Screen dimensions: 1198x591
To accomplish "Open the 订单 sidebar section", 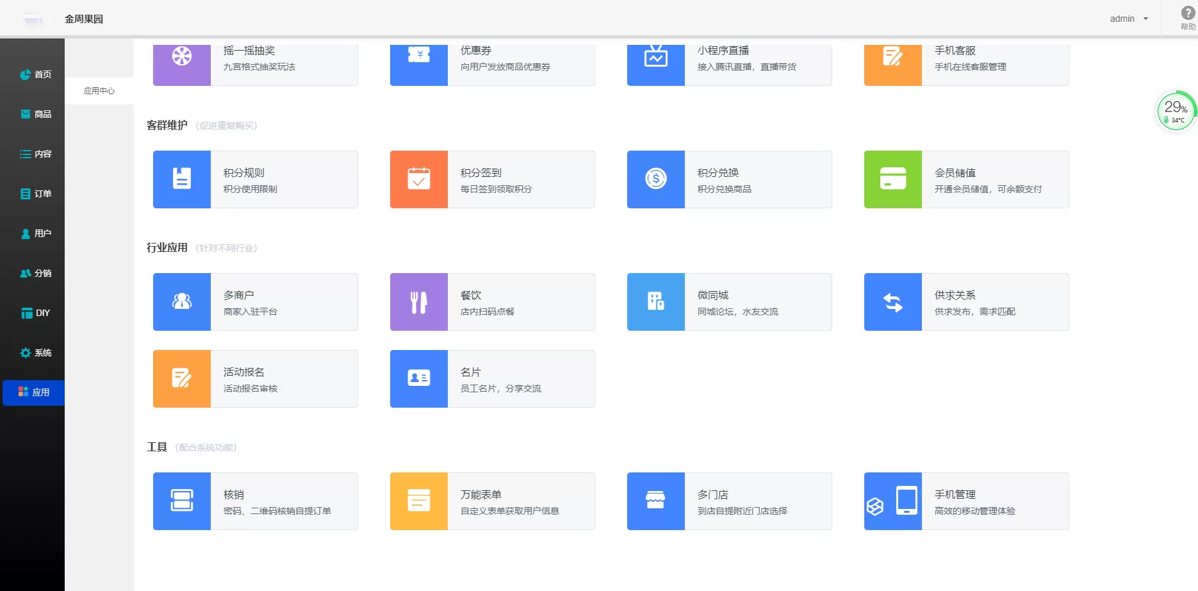I will [x=35, y=194].
